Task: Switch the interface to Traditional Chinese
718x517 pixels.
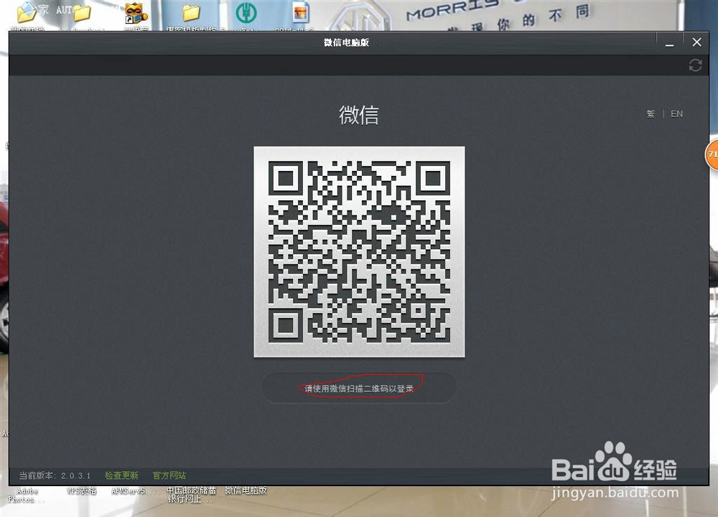Action: click(651, 113)
